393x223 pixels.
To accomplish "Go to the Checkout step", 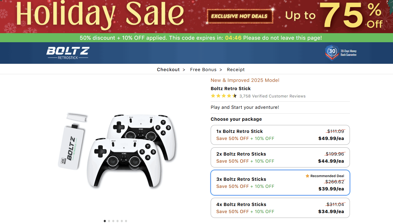I will tap(168, 70).
